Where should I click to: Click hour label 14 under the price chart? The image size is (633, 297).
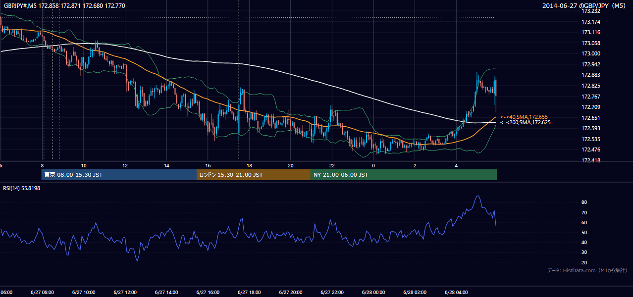[167, 166]
